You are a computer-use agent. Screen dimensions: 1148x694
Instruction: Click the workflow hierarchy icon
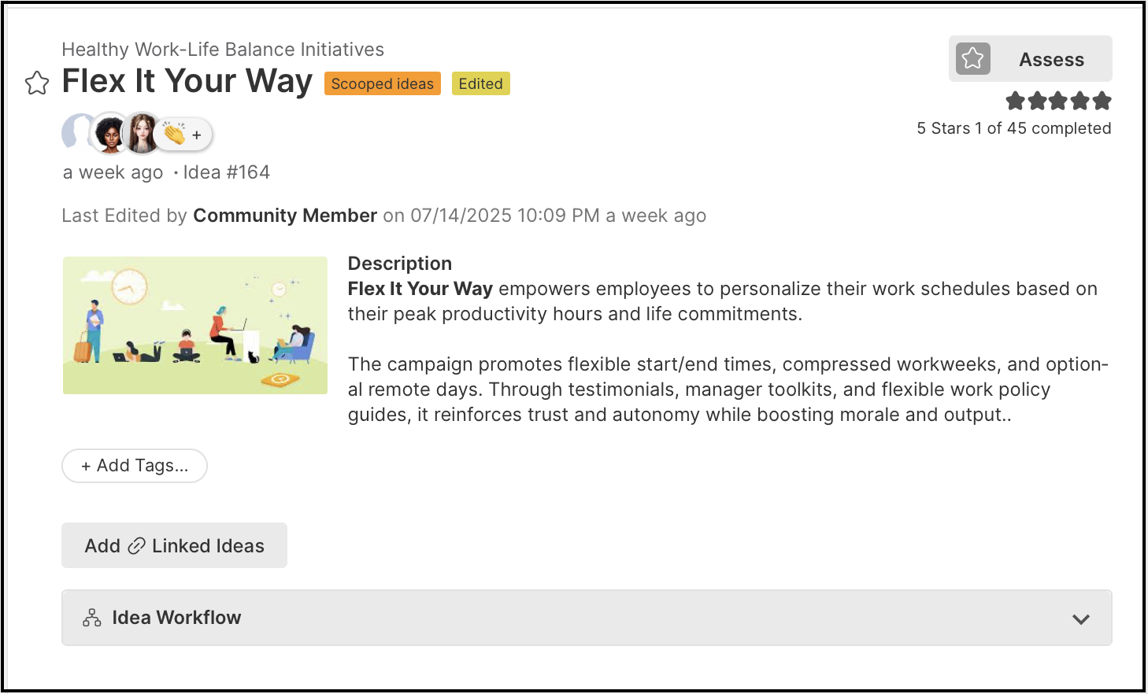tap(92, 618)
